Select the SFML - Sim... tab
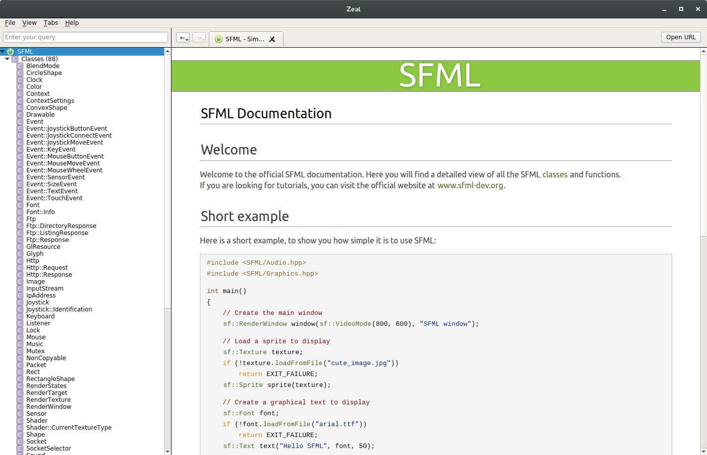The image size is (707, 455). click(246, 39)
